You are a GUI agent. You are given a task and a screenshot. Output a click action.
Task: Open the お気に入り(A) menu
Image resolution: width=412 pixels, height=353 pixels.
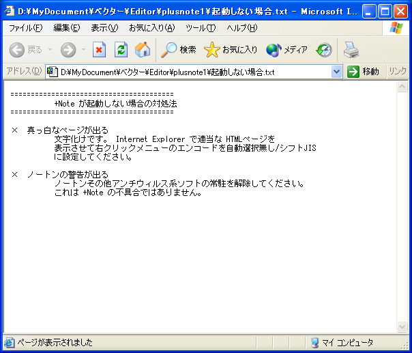pyautogui.click(x=151, y=28)
